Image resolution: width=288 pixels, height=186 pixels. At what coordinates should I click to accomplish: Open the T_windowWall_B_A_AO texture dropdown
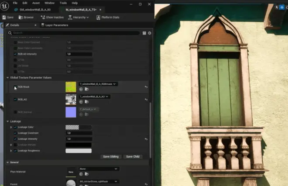(x=94, y=96)
